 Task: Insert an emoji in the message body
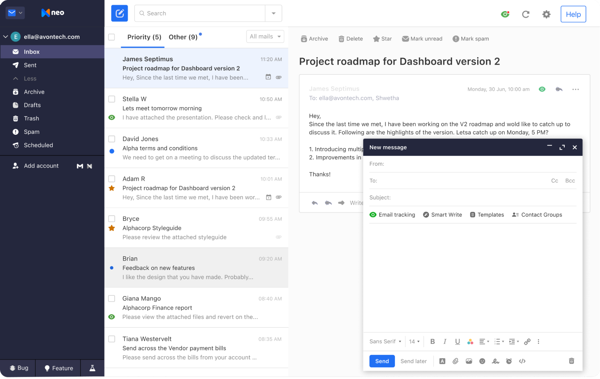[482, 361]
